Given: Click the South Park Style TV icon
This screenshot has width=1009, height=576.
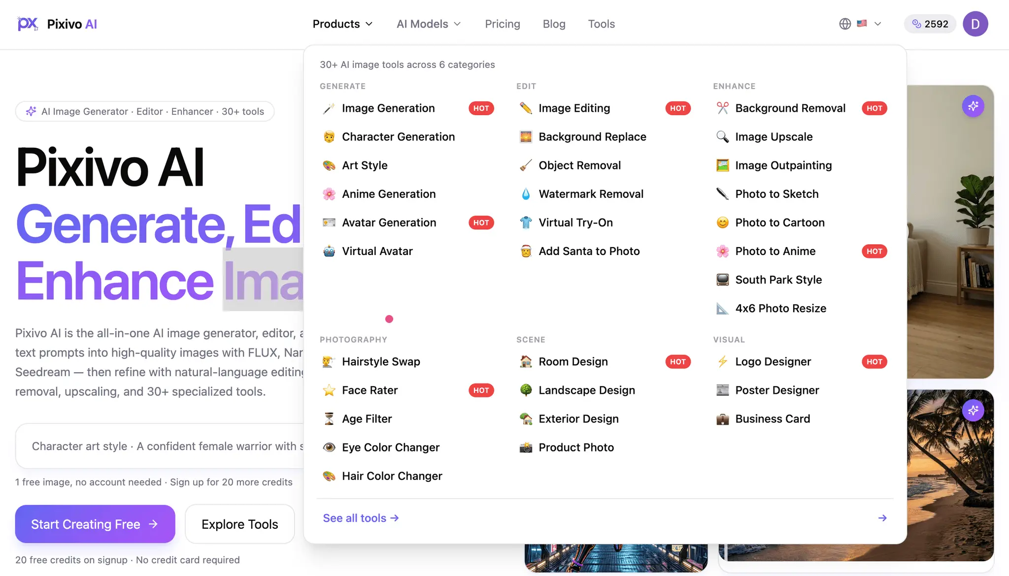Looking at the screenshot, I should click(x=722, y=280).
